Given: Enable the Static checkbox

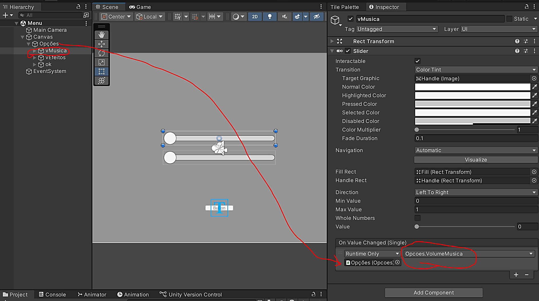Looking at the screenshot, I should 509,19.
